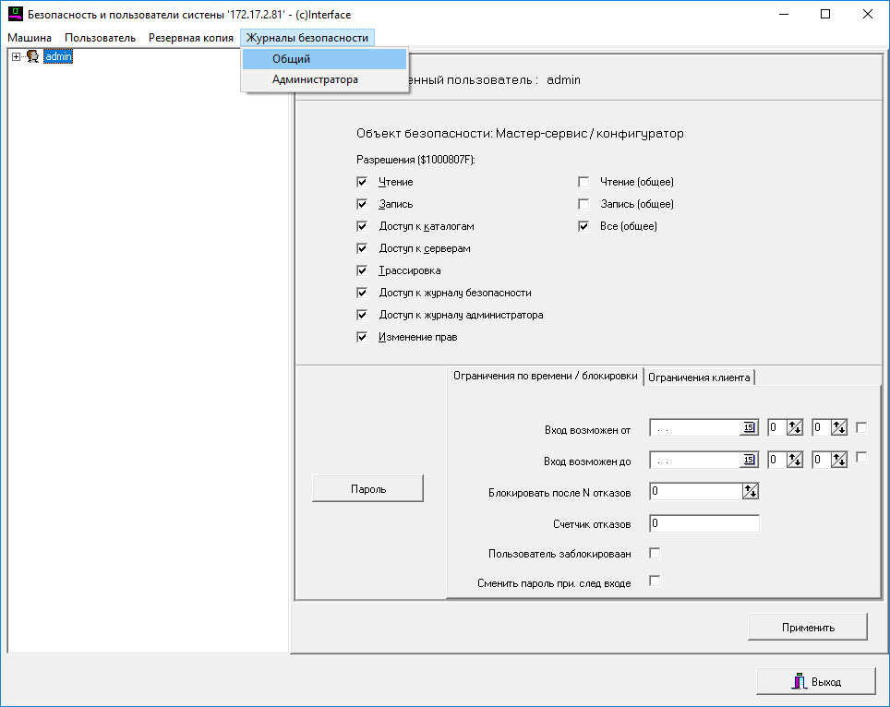Image resolution: width=890 pixels, height=707 pixels.
Task: Toggle 'Пользователь заблокирован' checkbox
Action: (655, 554)
